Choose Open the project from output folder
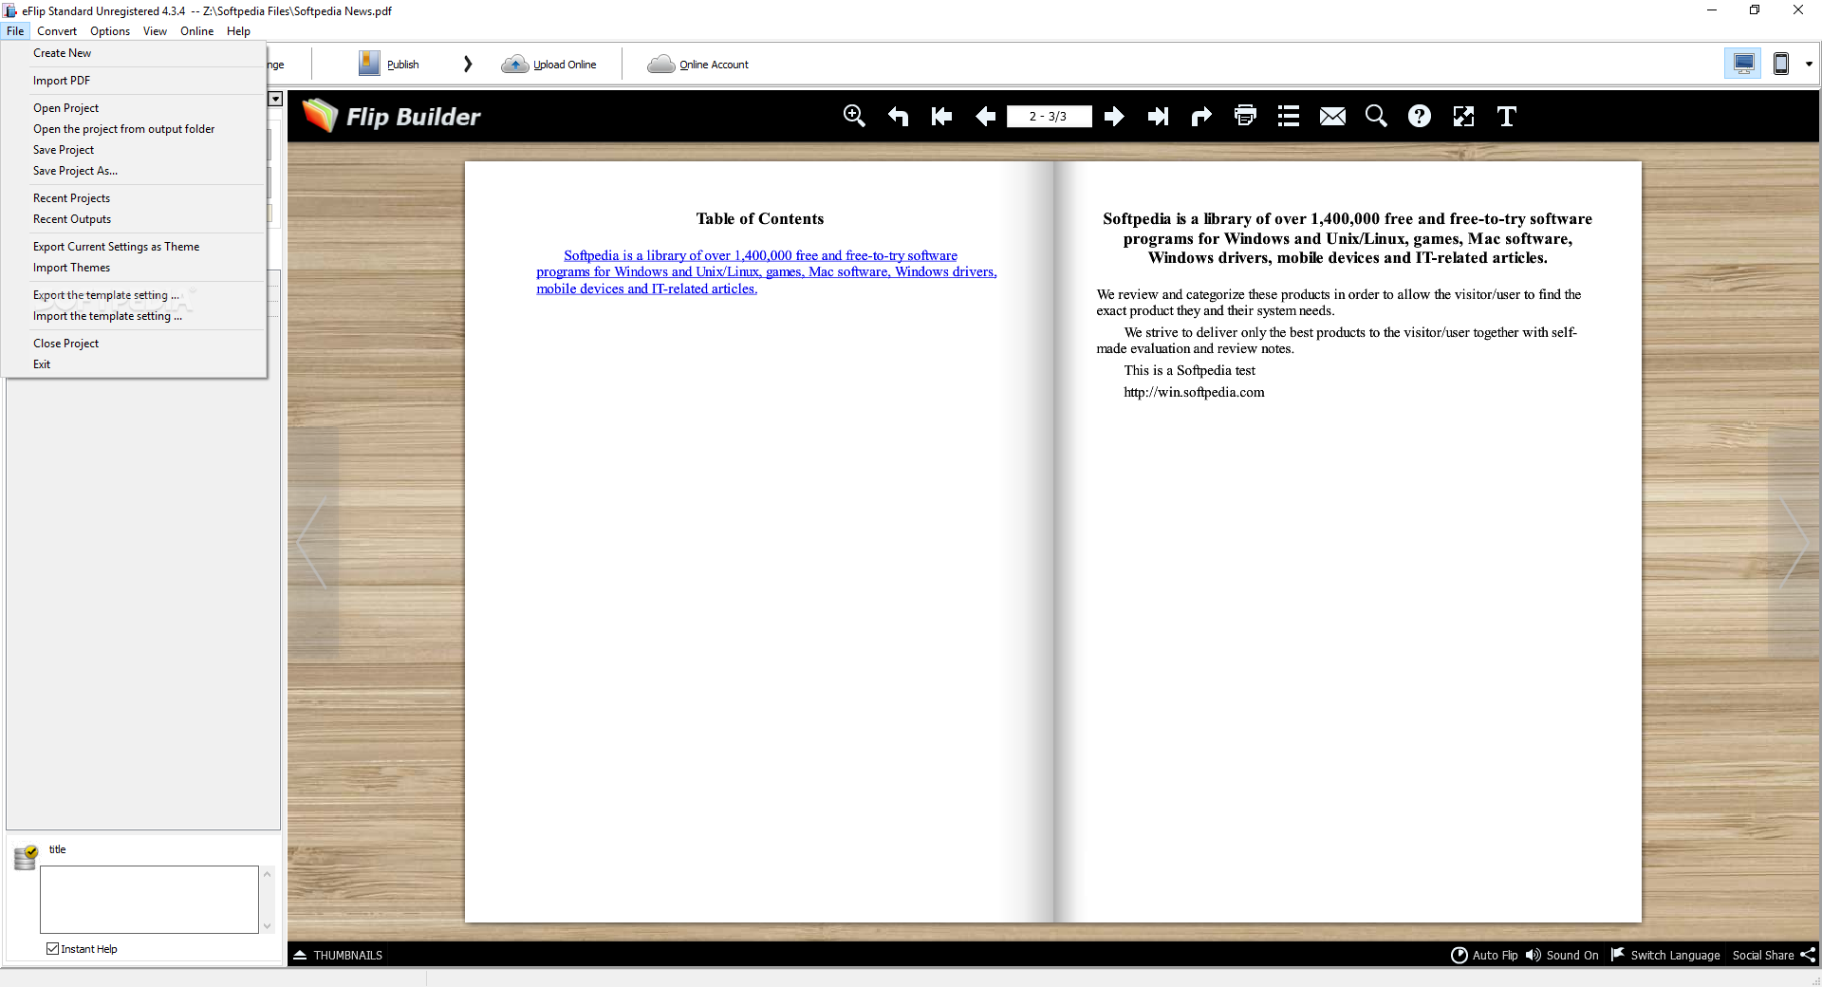The image size is (1822, 987). 134,129
